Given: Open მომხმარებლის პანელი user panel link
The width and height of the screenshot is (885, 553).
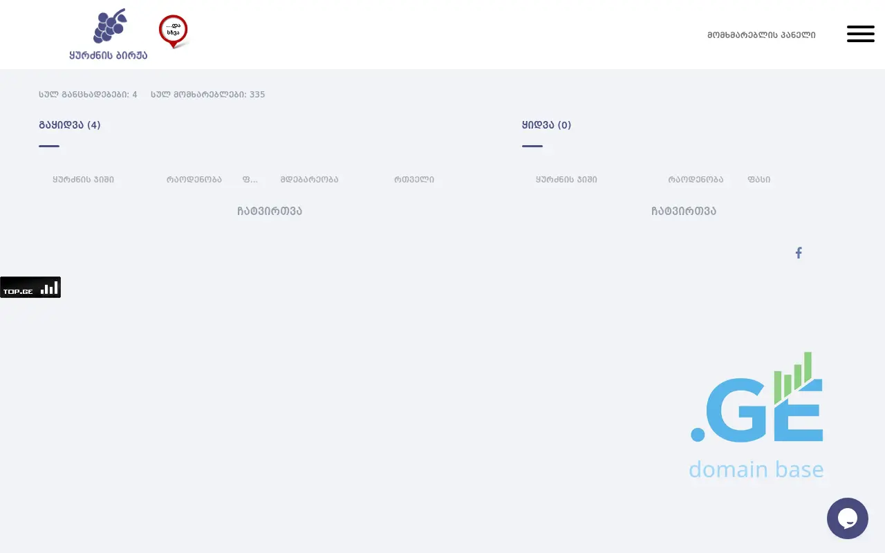Looking at the screenshot, I should coord(761,35).
